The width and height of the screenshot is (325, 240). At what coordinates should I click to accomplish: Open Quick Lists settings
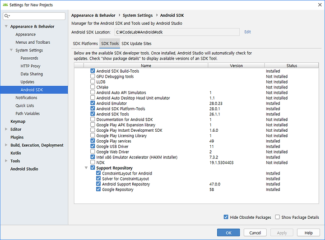coord(25,106)
